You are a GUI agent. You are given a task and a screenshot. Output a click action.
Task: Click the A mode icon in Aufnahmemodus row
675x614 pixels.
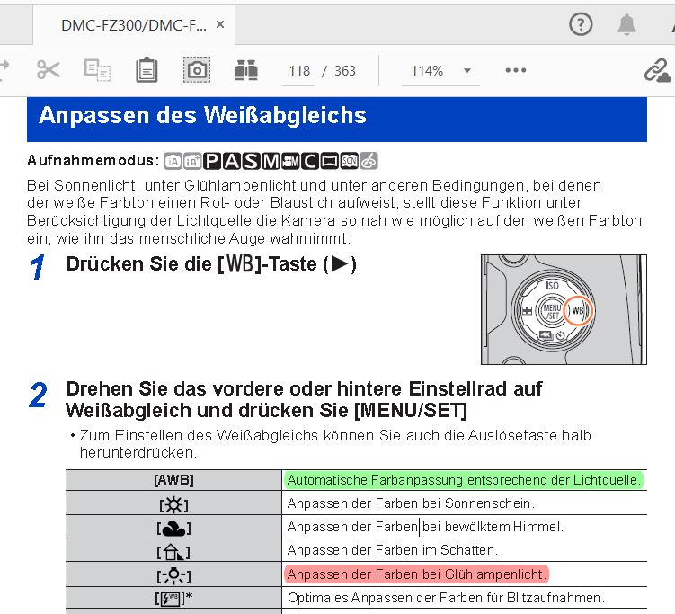232,161
